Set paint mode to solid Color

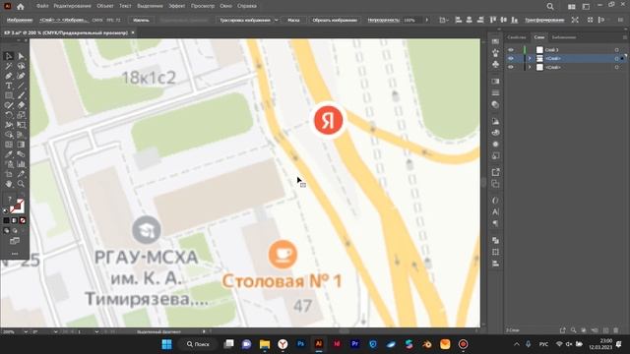pyautogui.click(x=6, y=220)
